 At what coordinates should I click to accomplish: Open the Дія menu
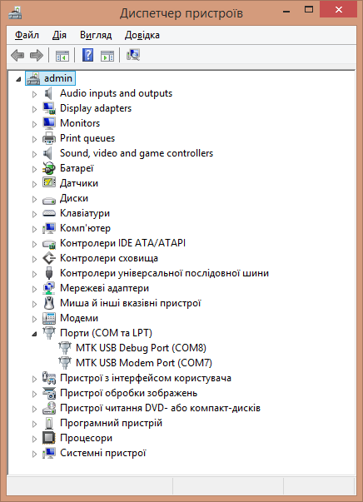[59, 35]
